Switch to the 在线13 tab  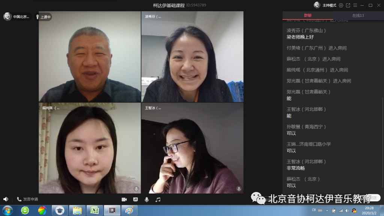coord(358,15)
